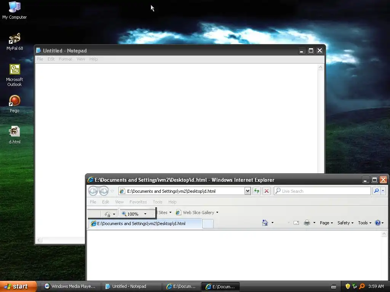This screenshot has height=292, width=390.
Task: Click the Back button in Internet Explorer
Action: pos(93,191)
